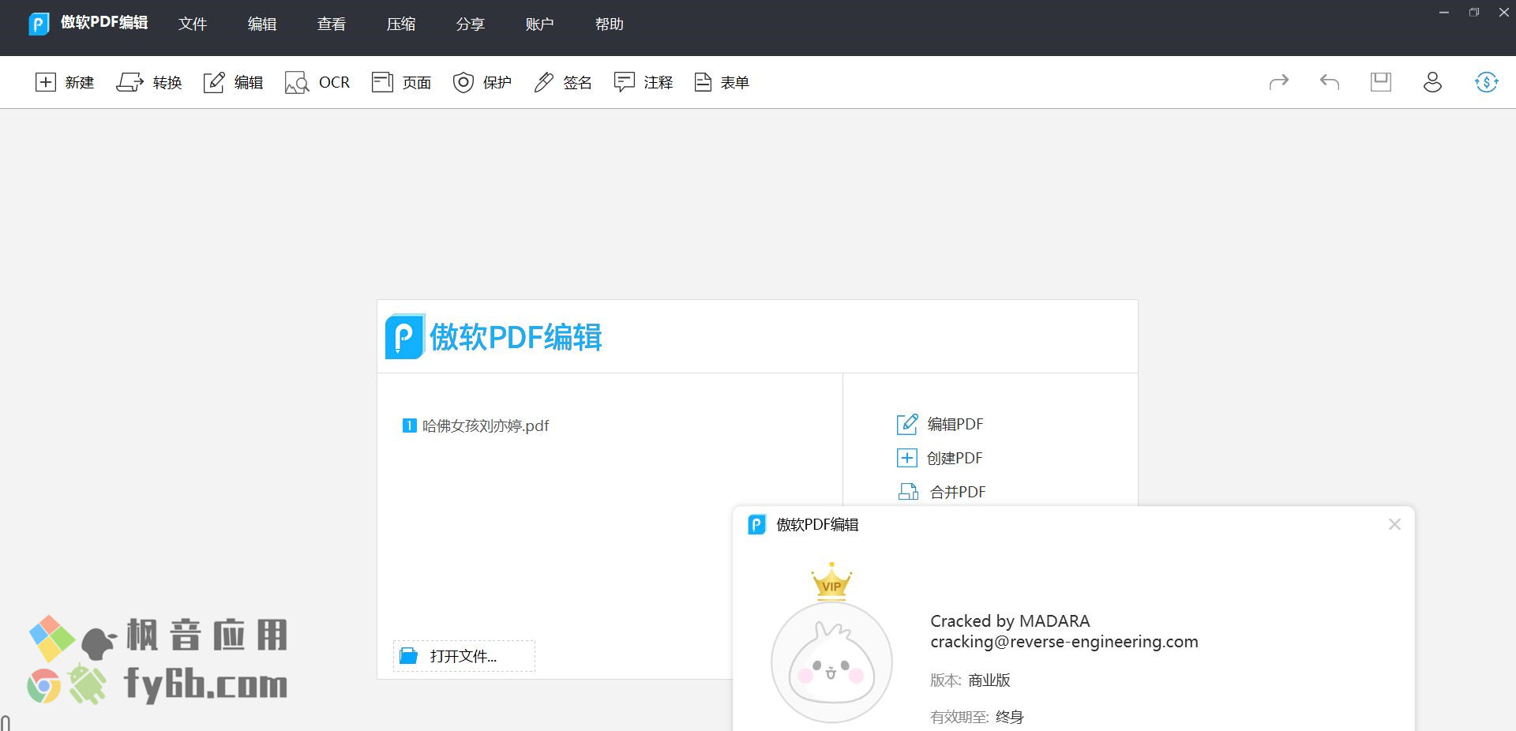The height and width of the screenshot is (731, 1516).
Task: Open the 文件 menu
Action: point(193,24)
